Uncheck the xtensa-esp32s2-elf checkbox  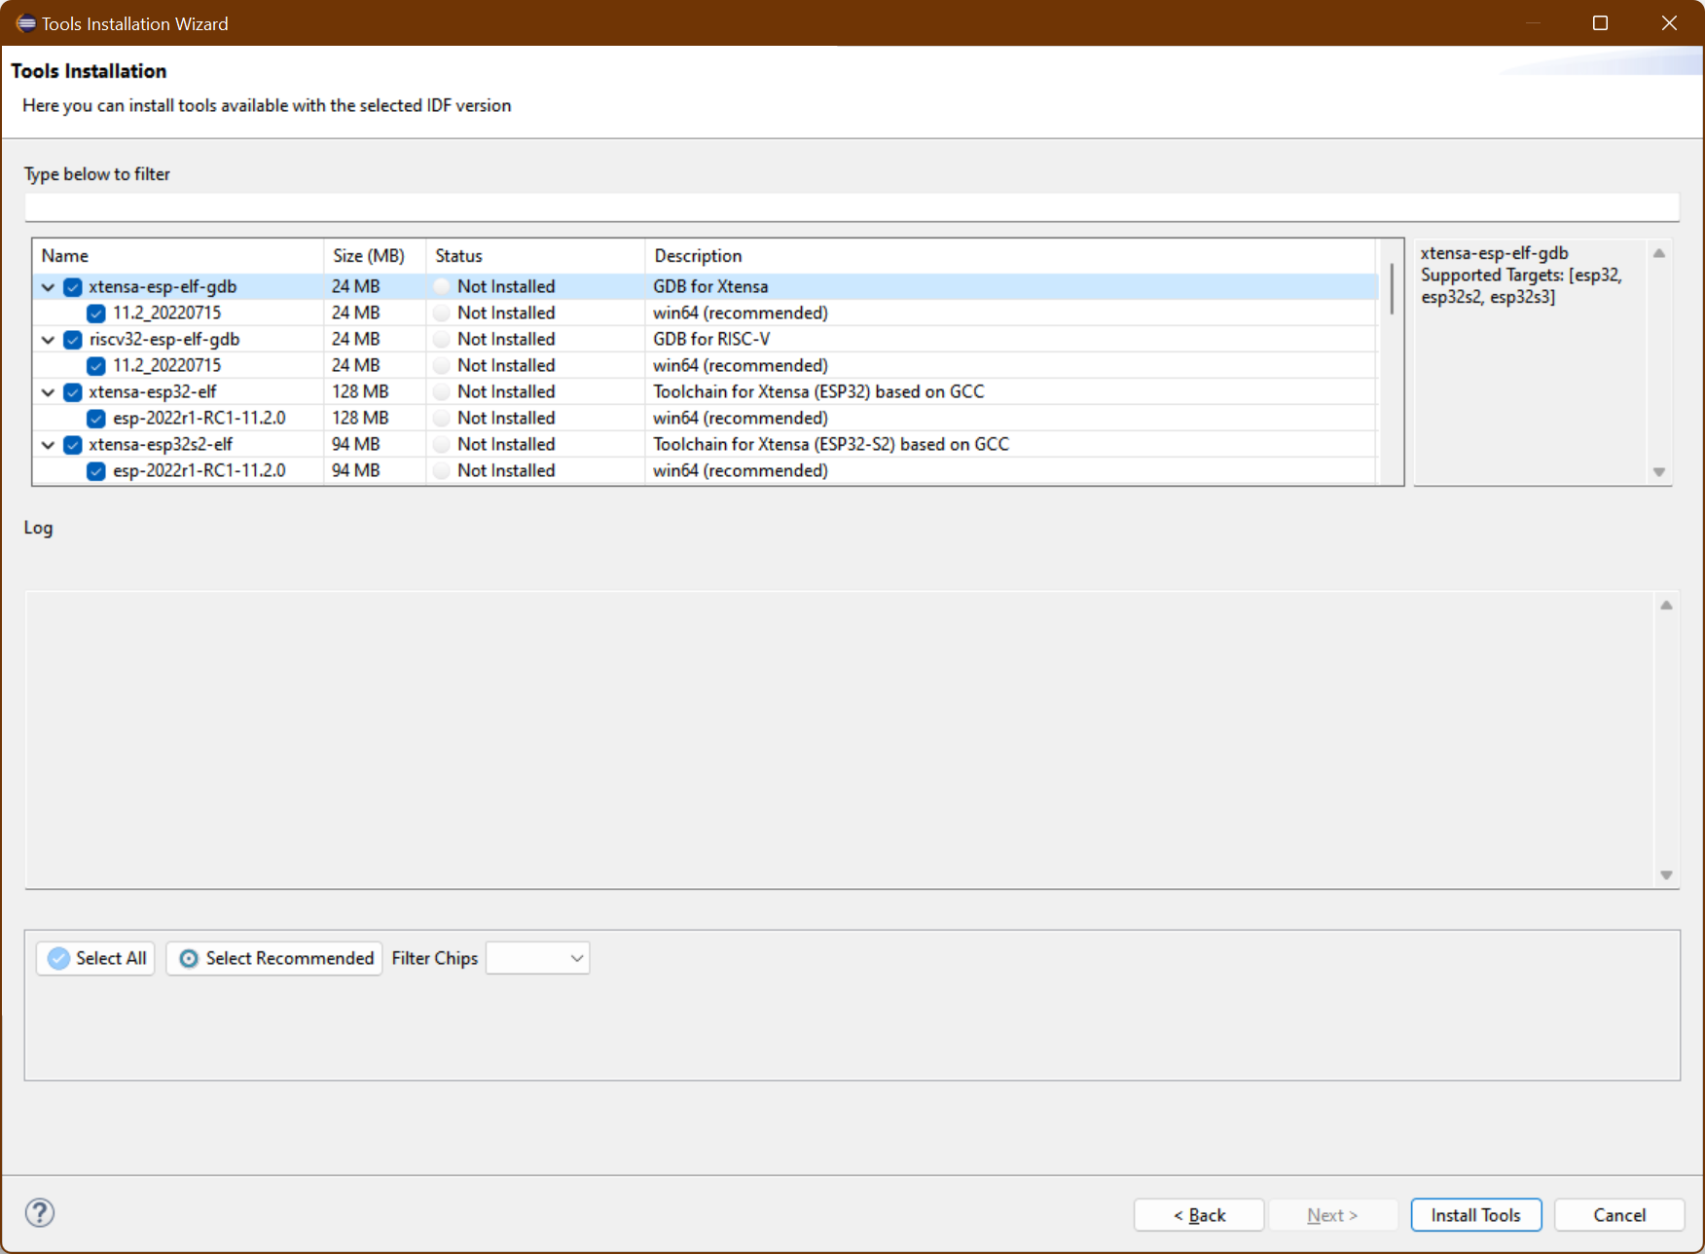coord(73,445)
